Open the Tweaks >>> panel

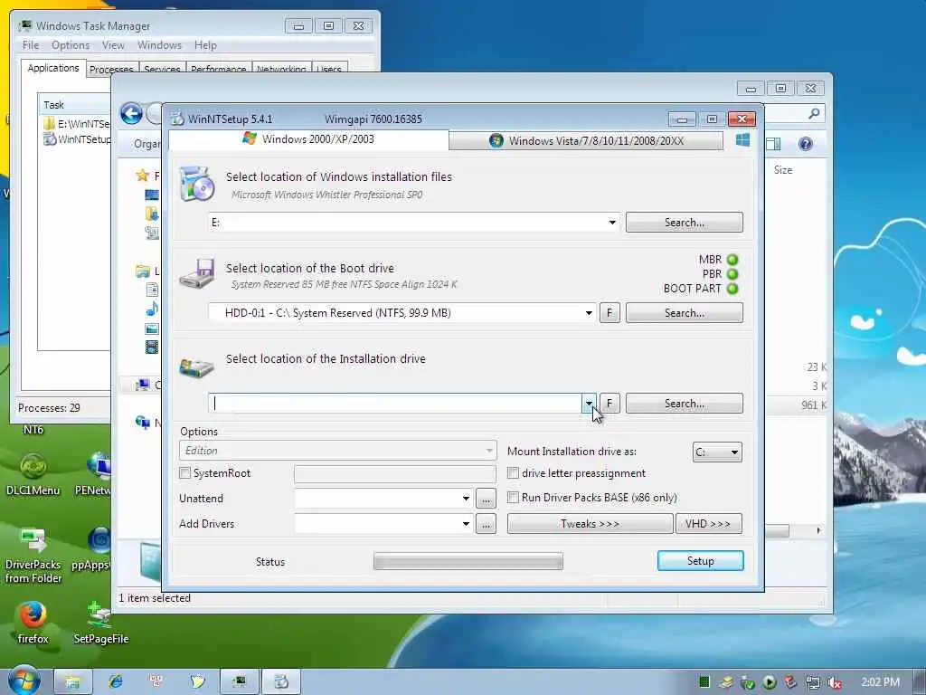590,524
